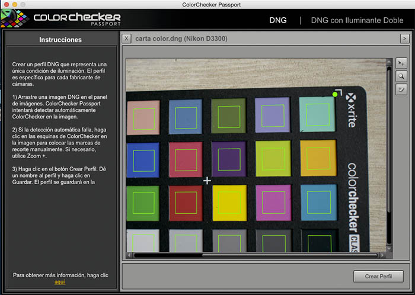Click the olive green color patch
The image size is (415, 295).
228,116
